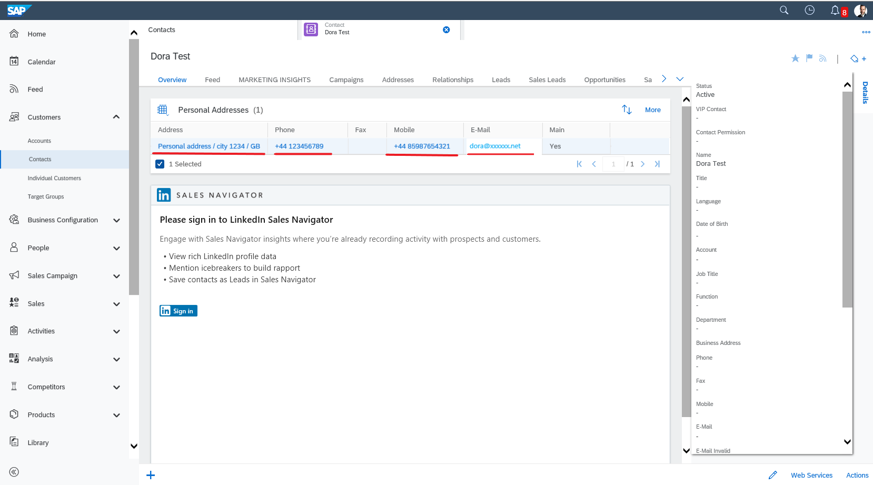
Task: Call the phone number +44 123456789
Action: [299, 146]
